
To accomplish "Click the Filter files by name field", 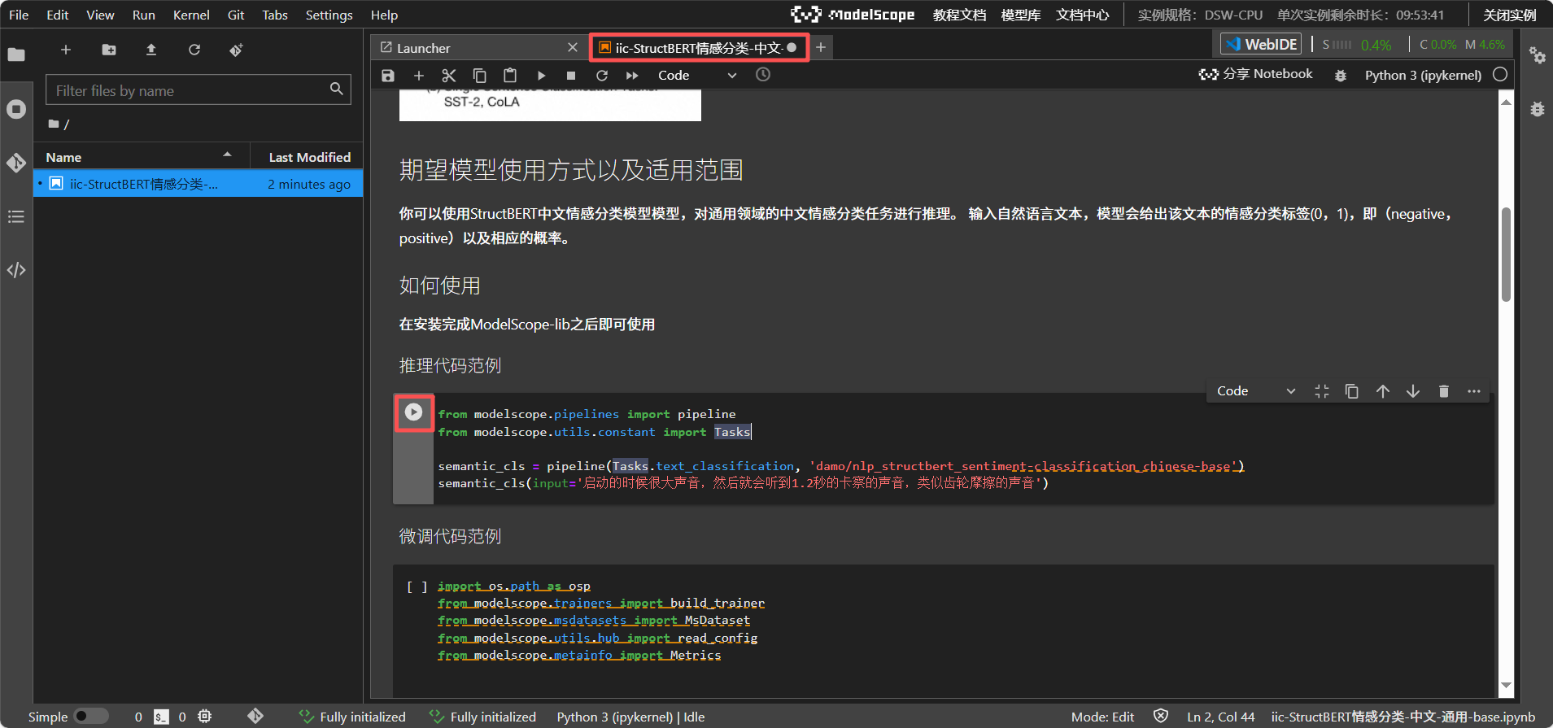I will [198, 89].
